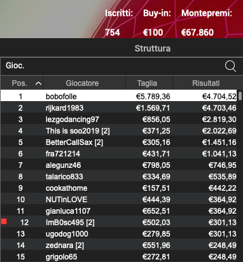Sort by Risultati column header

(x=206, y=83)
